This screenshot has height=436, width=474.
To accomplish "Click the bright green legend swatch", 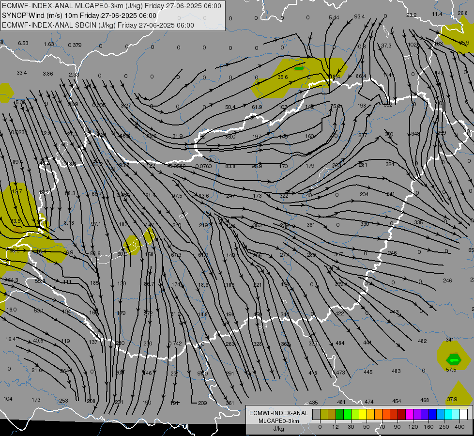I will [347, 415].
